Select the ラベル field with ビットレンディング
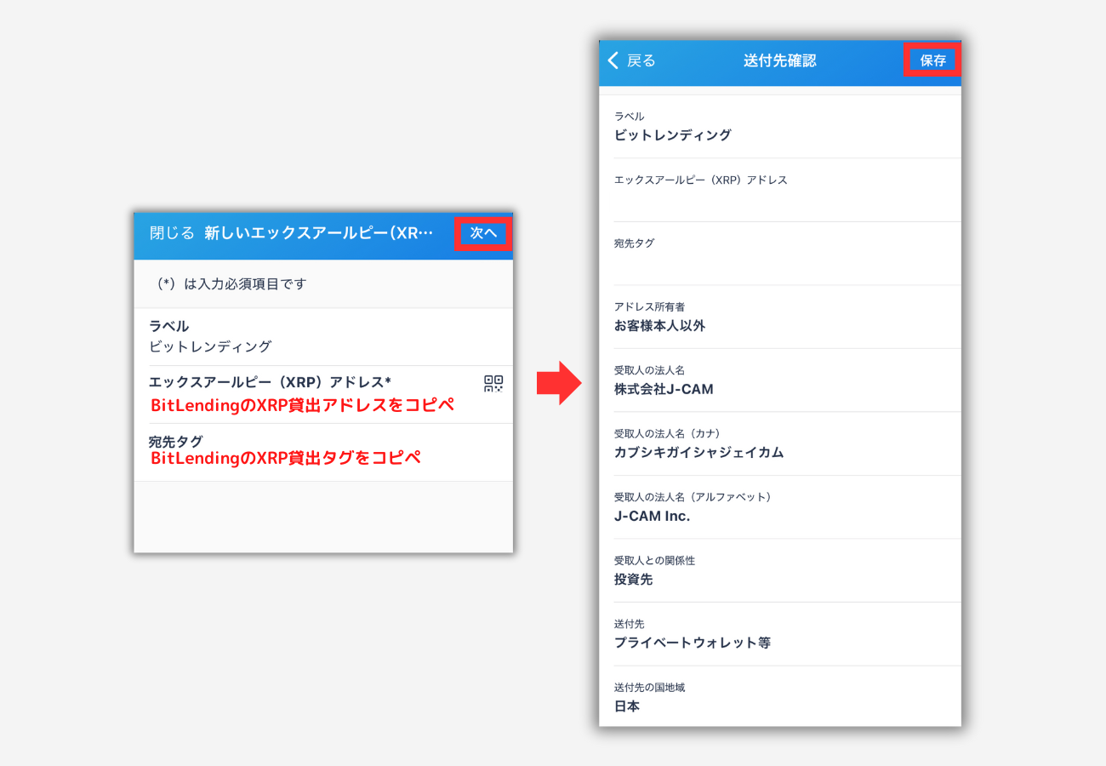 (x=323, y=337)
